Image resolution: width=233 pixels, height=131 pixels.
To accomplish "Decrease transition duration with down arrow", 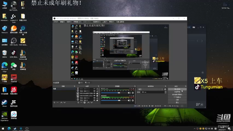I will pos(165,93).
